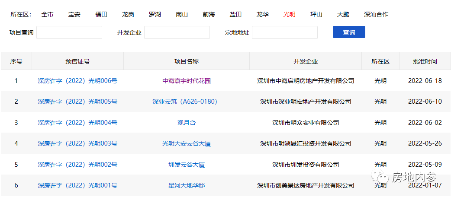451x197 pixels.
Task: Select the 宝安 district filter
Action: [74, 14]
